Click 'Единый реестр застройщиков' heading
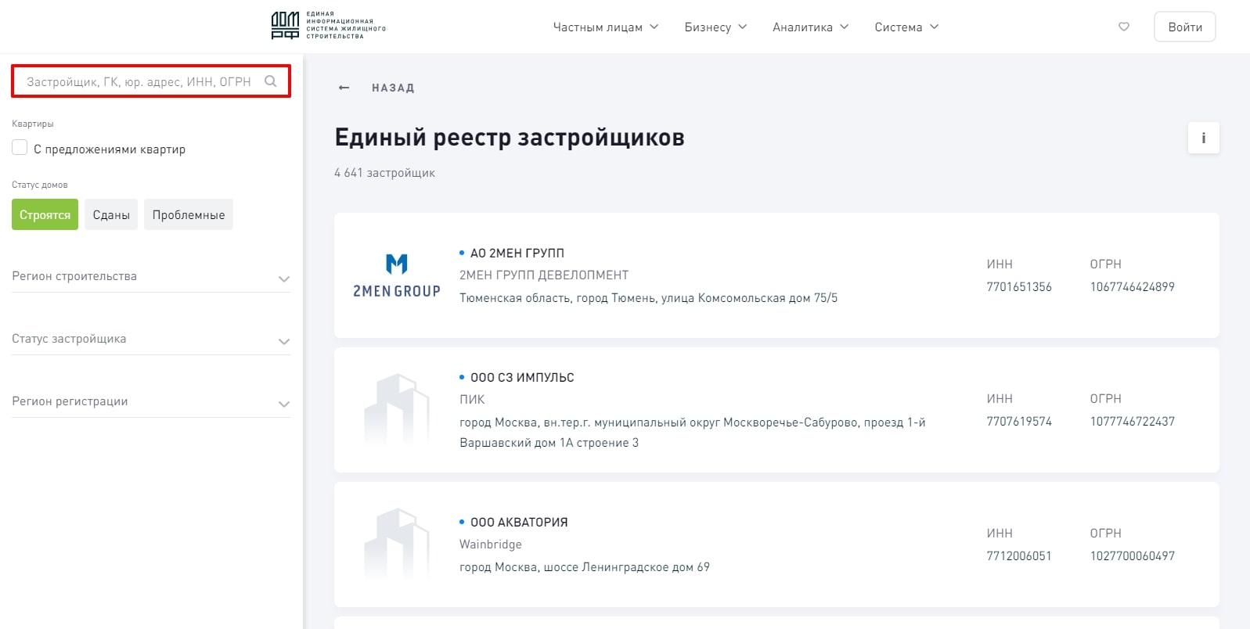 (x=510, y=138)
